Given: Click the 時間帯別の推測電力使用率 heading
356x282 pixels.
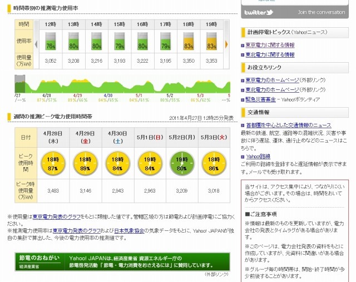Looking at the screenshot, I should [46, 8].
